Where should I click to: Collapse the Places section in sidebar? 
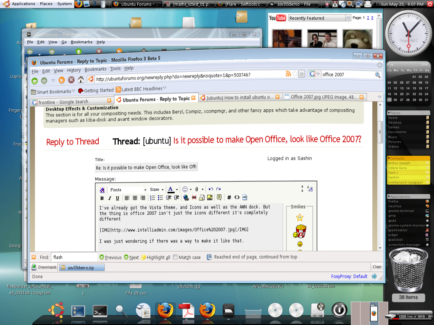[389, 113]
